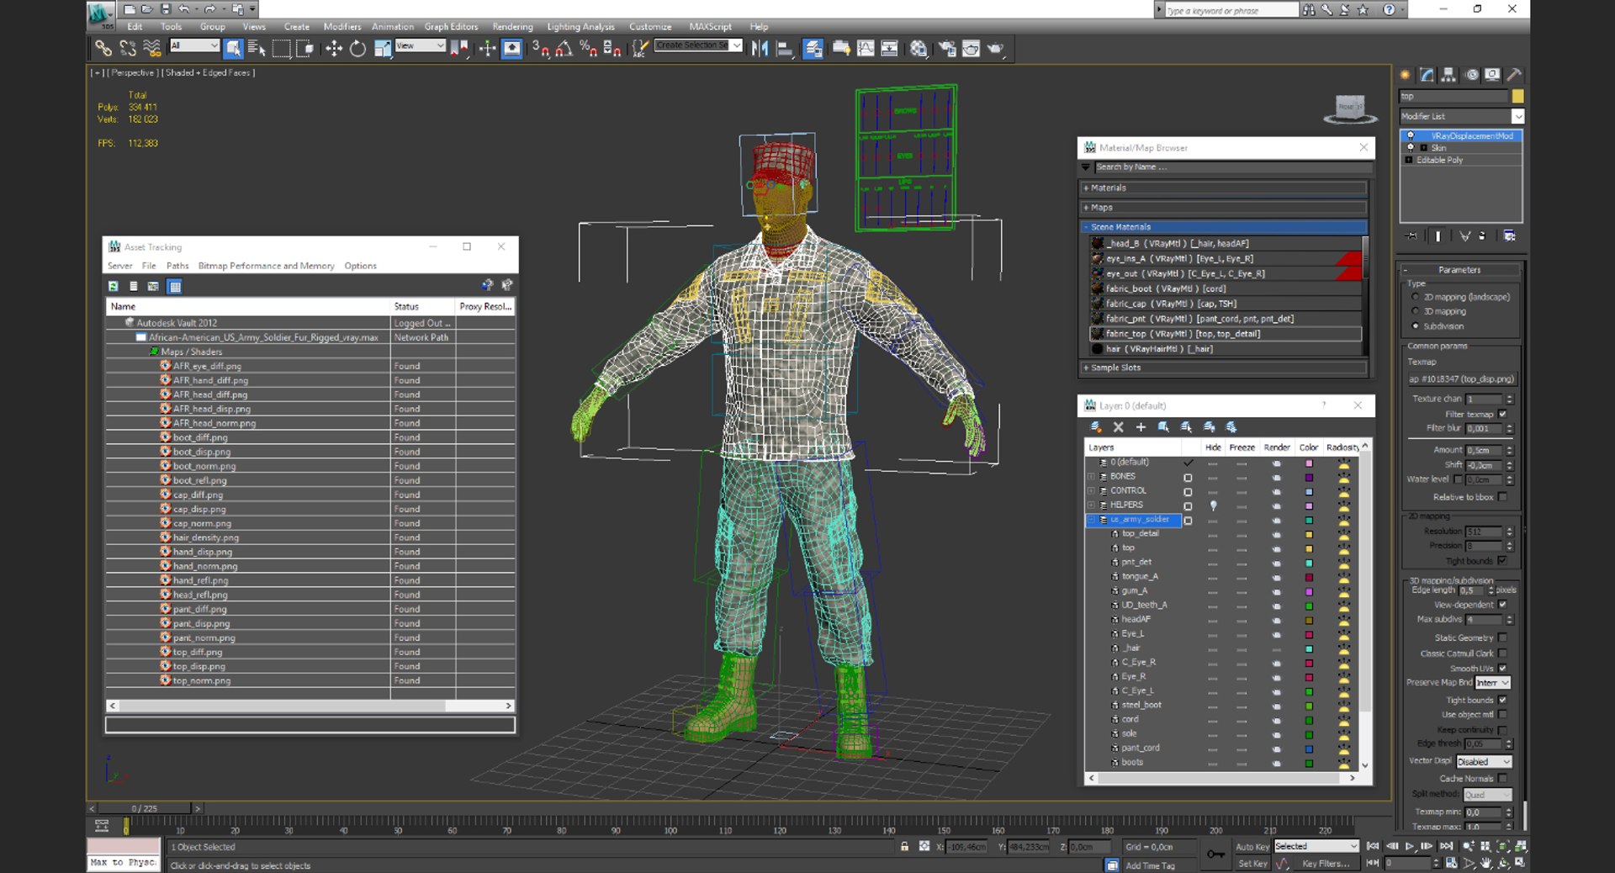
Task: Click the Go to End playback button
Action: click(1446, 847)
